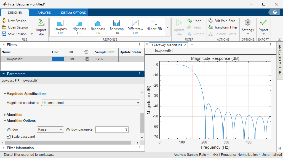Open the Filters panel three-dot menu
This screenshot has width=283, height=158.
pyautogui.click(x=140, y=45)
